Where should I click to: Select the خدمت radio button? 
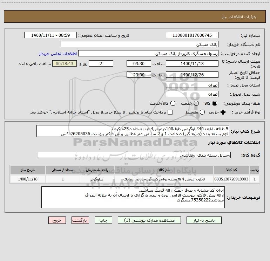click(x=196, y=103)
